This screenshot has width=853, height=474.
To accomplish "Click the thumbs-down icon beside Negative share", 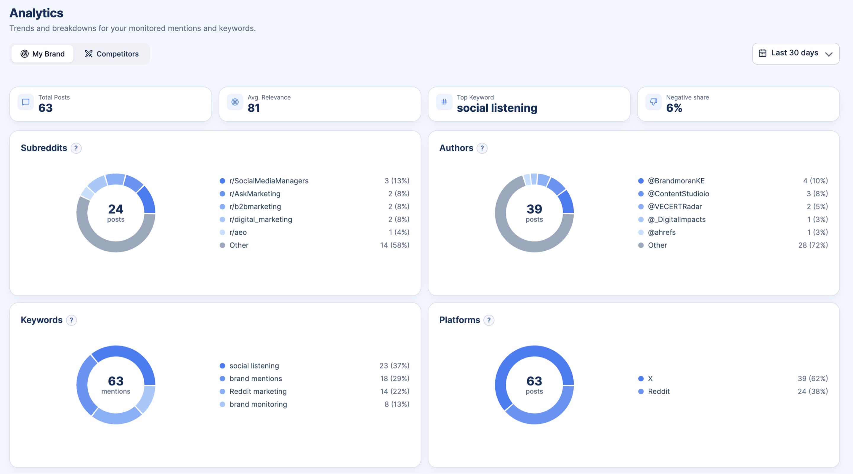I will click(x=653, y=102).
